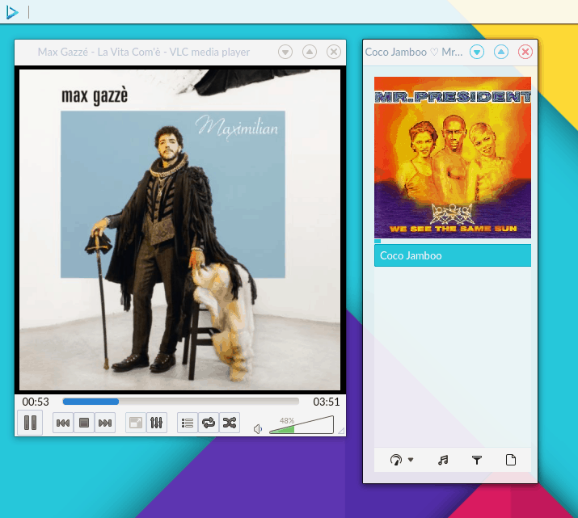Skip to next track in VLC
This screenshot has height=518, width=578.
click(x=105, y=423)
